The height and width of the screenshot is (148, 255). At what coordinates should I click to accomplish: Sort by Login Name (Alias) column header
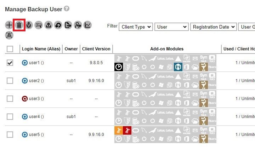pos(41,49)
